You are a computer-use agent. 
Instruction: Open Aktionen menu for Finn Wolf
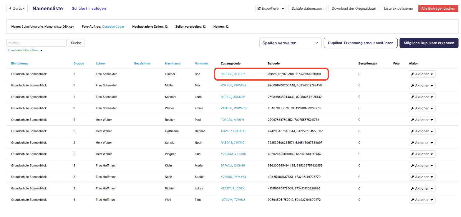422,200
